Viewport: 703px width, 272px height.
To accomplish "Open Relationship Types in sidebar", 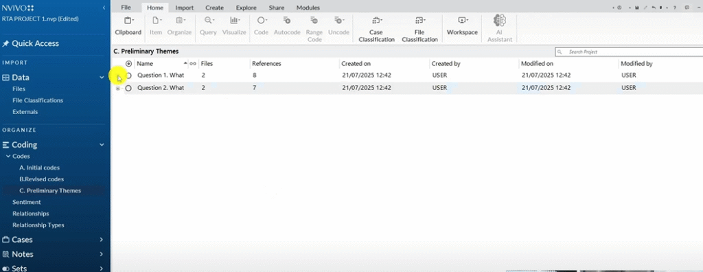I will click(38, 225).
